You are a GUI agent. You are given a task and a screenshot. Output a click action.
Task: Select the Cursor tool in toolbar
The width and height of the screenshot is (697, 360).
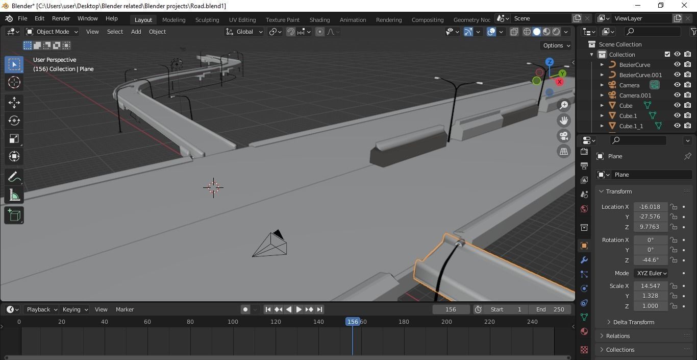click(14, 82)
